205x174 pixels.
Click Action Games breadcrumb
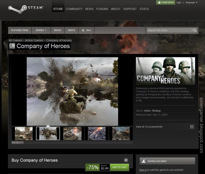pos(34,41)
